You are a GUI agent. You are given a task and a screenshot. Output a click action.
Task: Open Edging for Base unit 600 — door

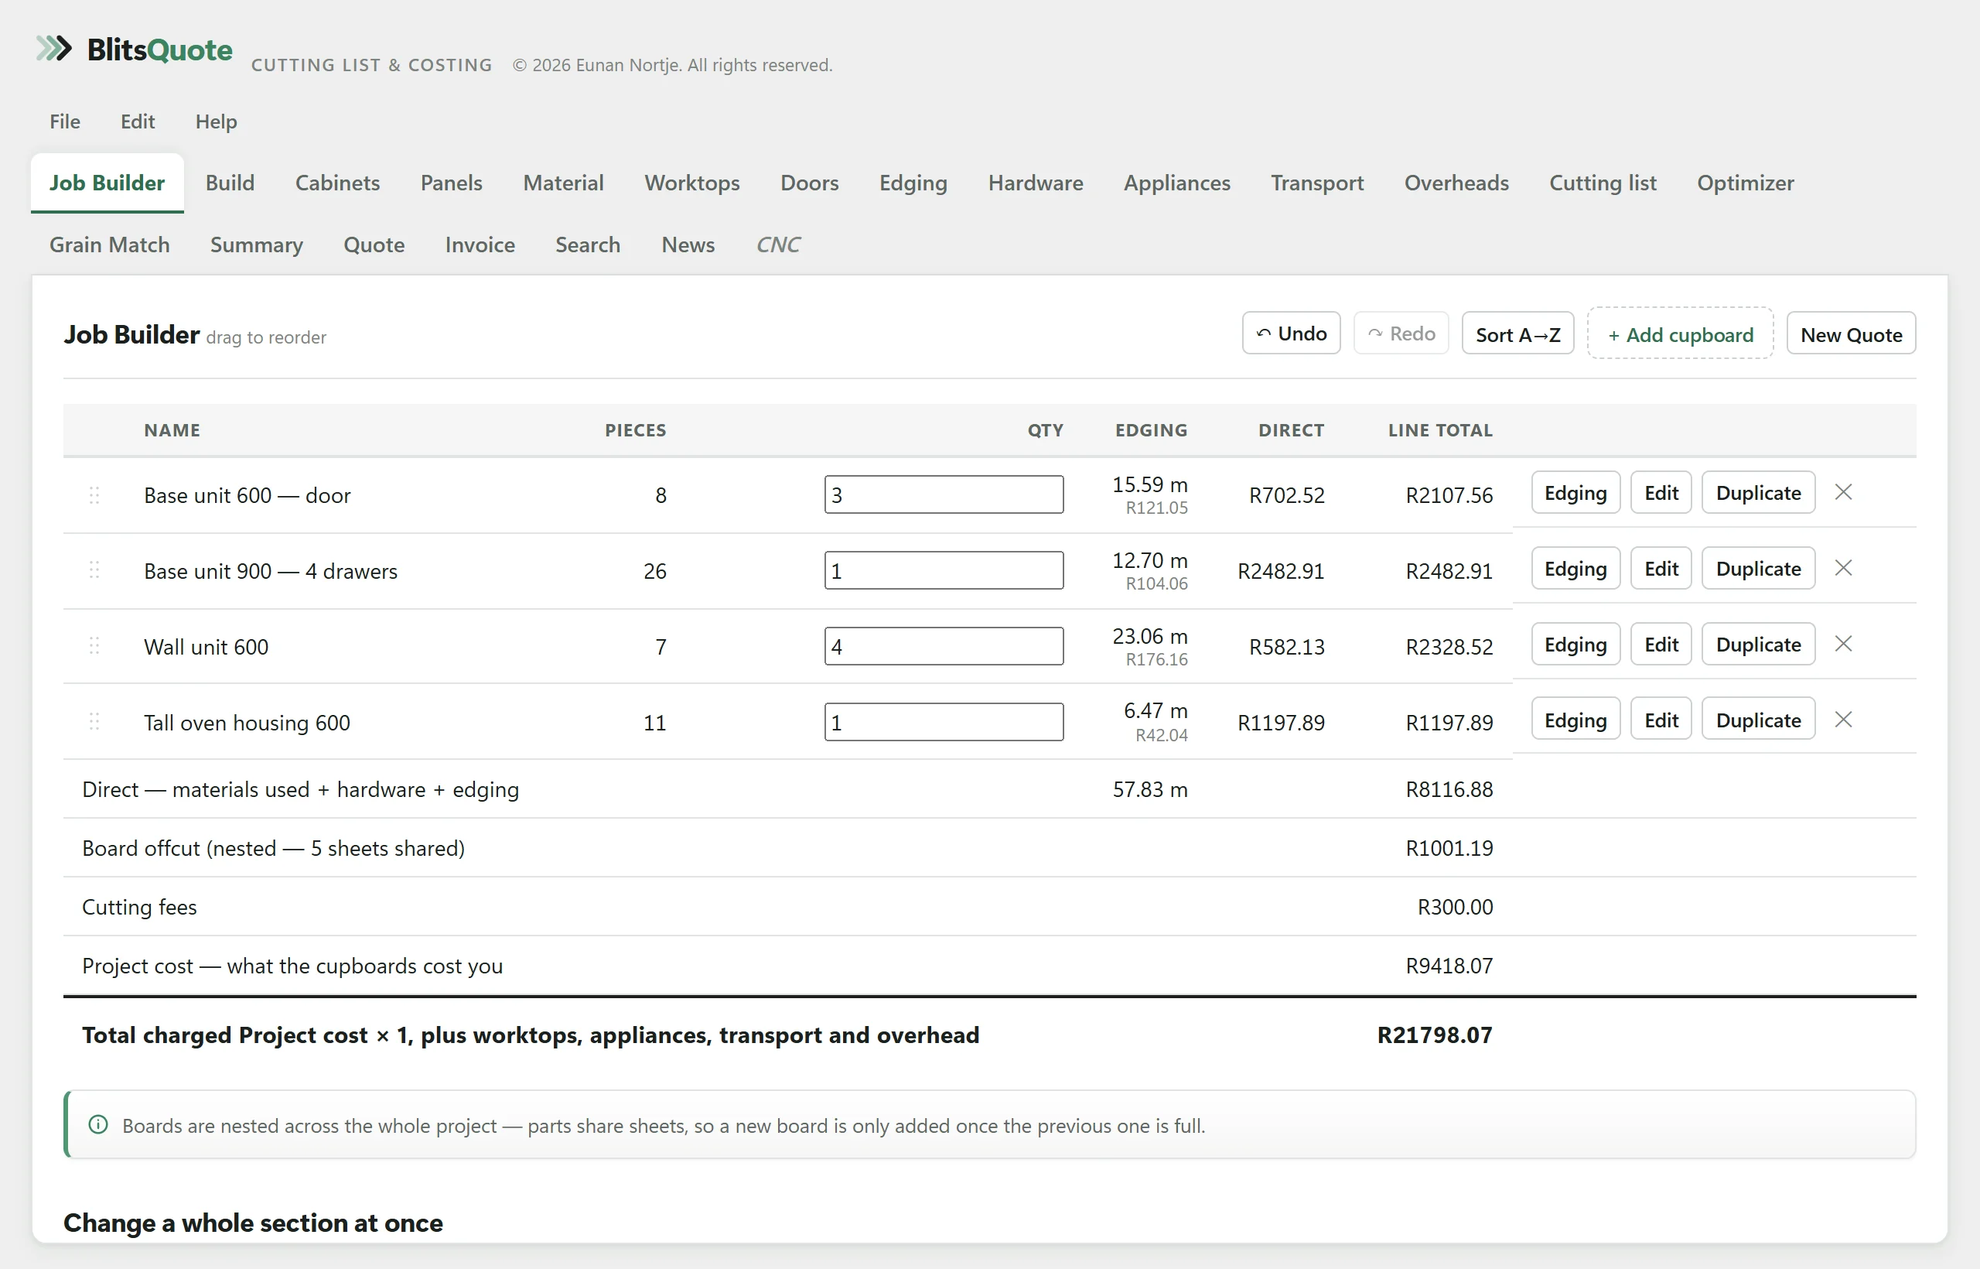coord(1575,492)
